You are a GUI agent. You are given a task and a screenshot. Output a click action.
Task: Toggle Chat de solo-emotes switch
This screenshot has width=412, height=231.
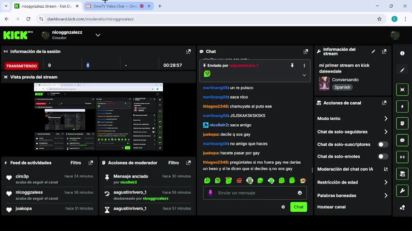click(383, 157)
